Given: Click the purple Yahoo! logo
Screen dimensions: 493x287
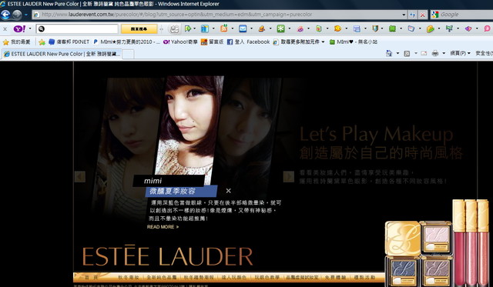Looking at the screenshot, I should click(19, 29).
